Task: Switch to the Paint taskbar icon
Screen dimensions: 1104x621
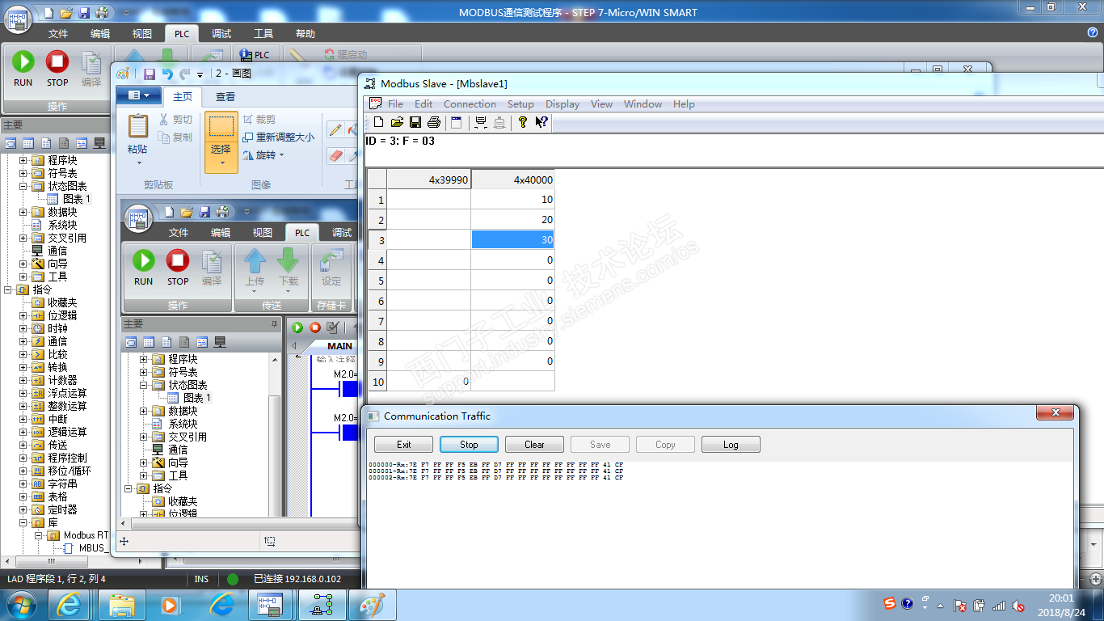Action: 372,604
